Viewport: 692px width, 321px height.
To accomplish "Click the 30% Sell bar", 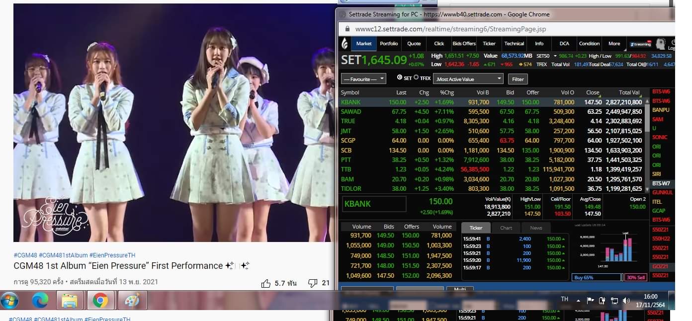I will click(636, 277).
